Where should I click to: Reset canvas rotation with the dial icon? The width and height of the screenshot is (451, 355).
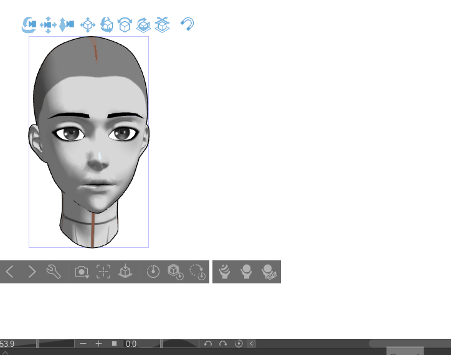point(239,344)
